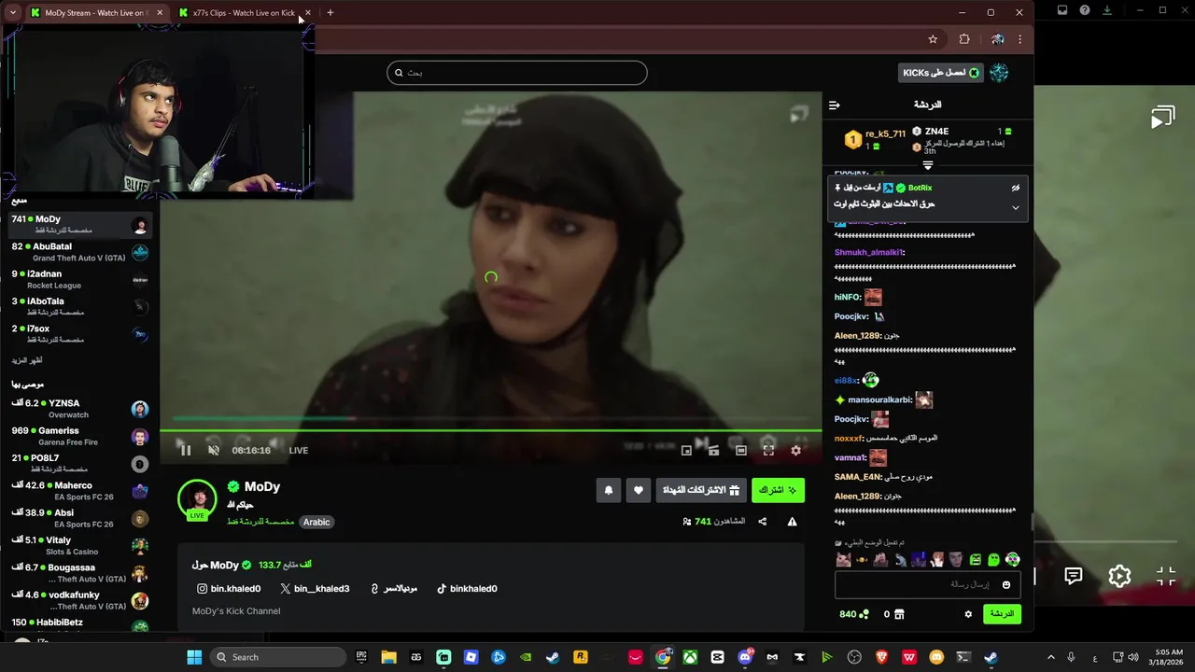Viewport: 1195px width, 672px height.
Task: Open Discord from taskbar
Action: click(x=745, y=657)
